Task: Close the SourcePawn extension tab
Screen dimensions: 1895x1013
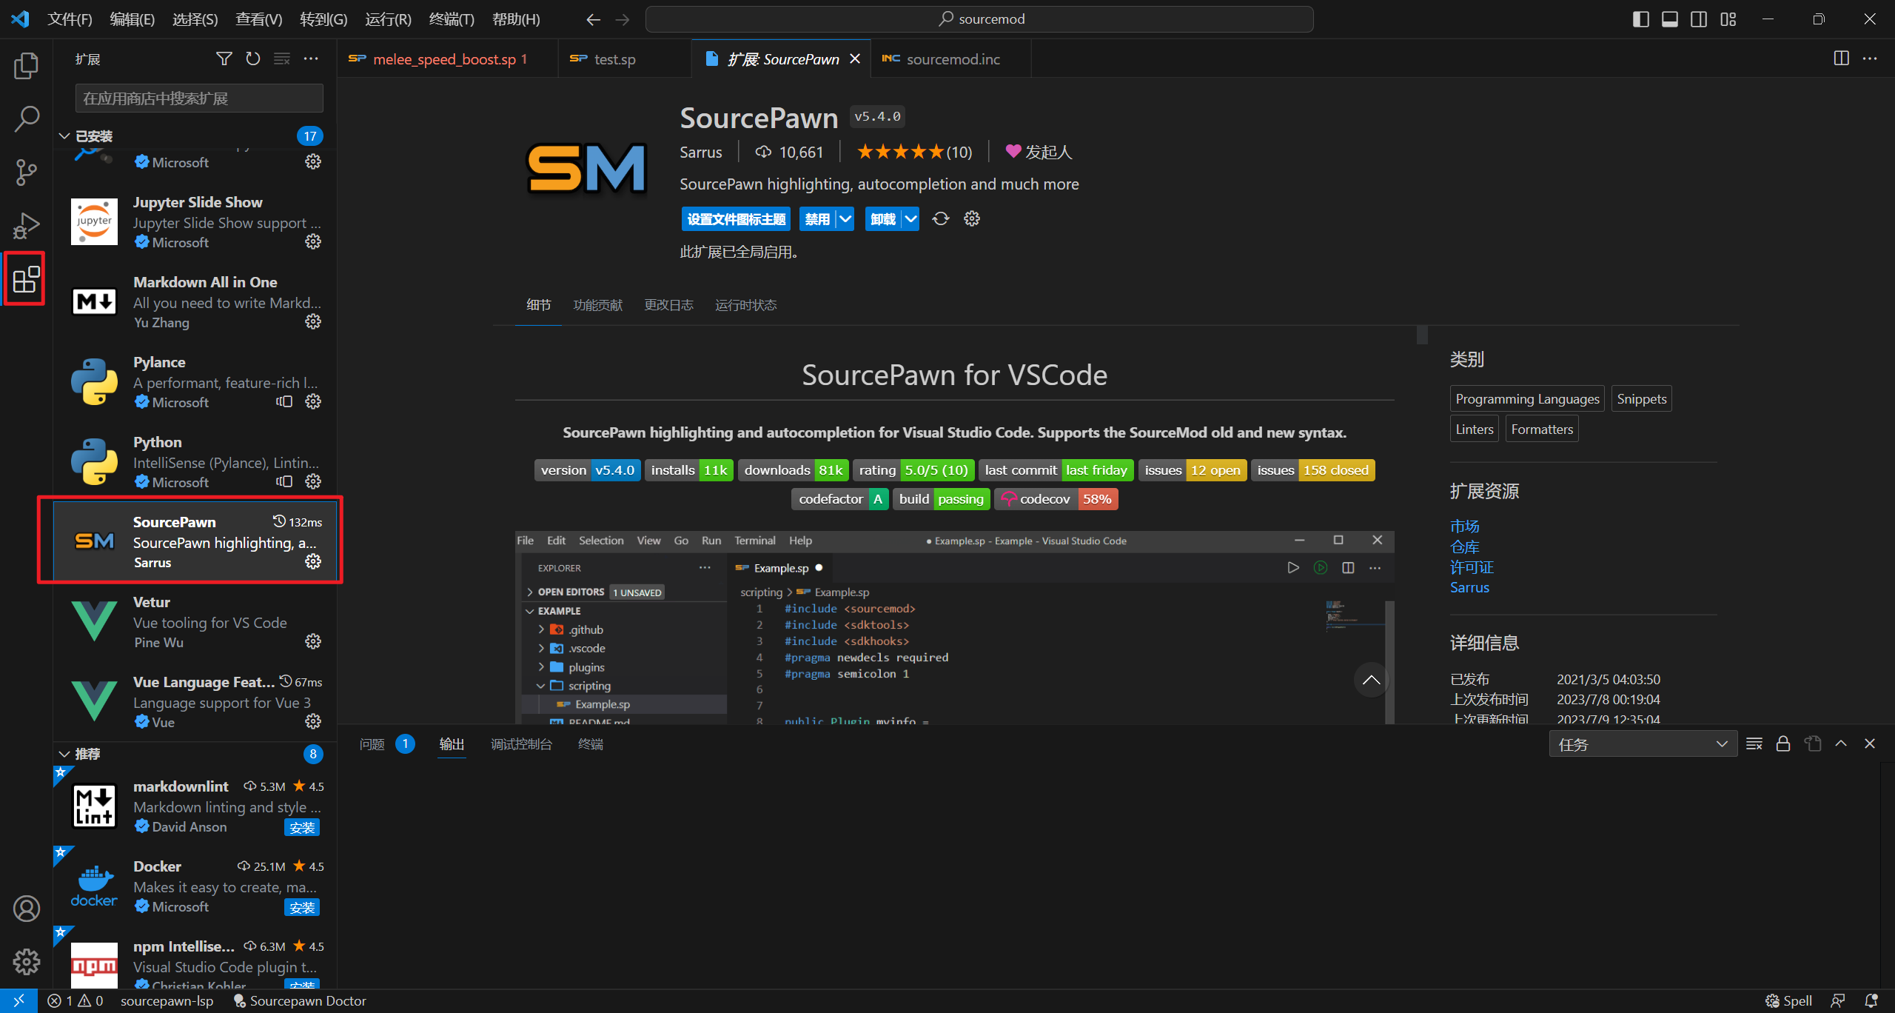Action: click(855, 58)
